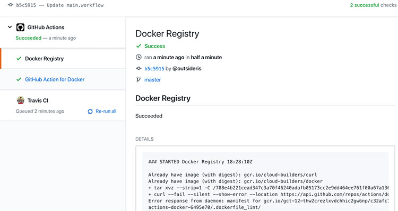The image size is (398, 211).
Task: Open commit b5c5915 link
Action: click(x=154, y=69)
